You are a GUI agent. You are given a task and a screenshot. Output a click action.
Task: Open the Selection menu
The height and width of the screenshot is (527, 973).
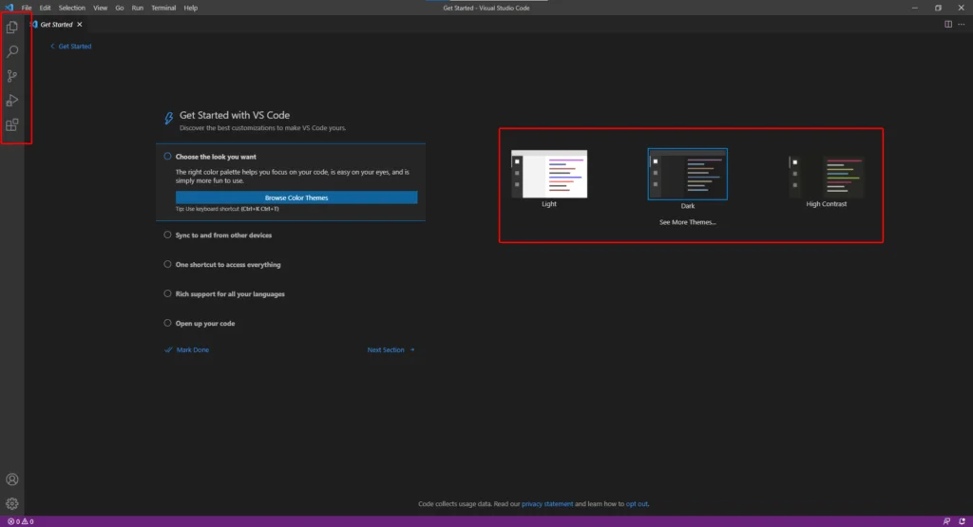pos(71,8)
